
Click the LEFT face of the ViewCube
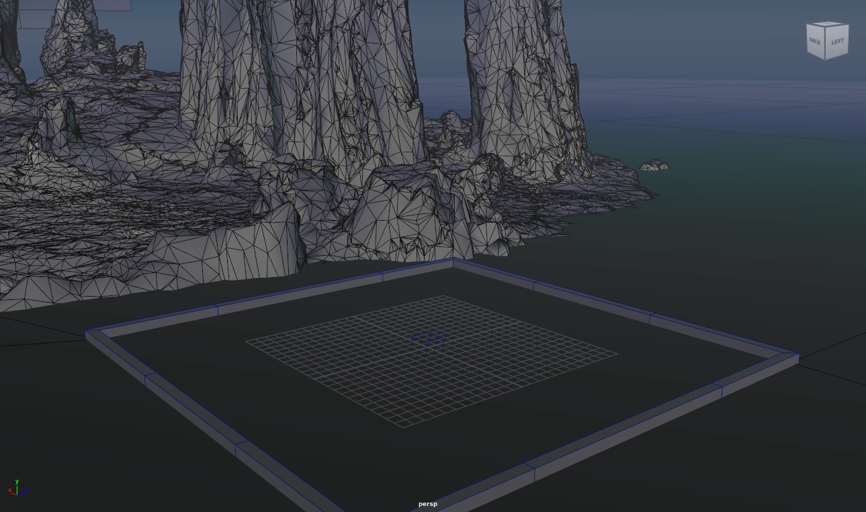(837, 42)
